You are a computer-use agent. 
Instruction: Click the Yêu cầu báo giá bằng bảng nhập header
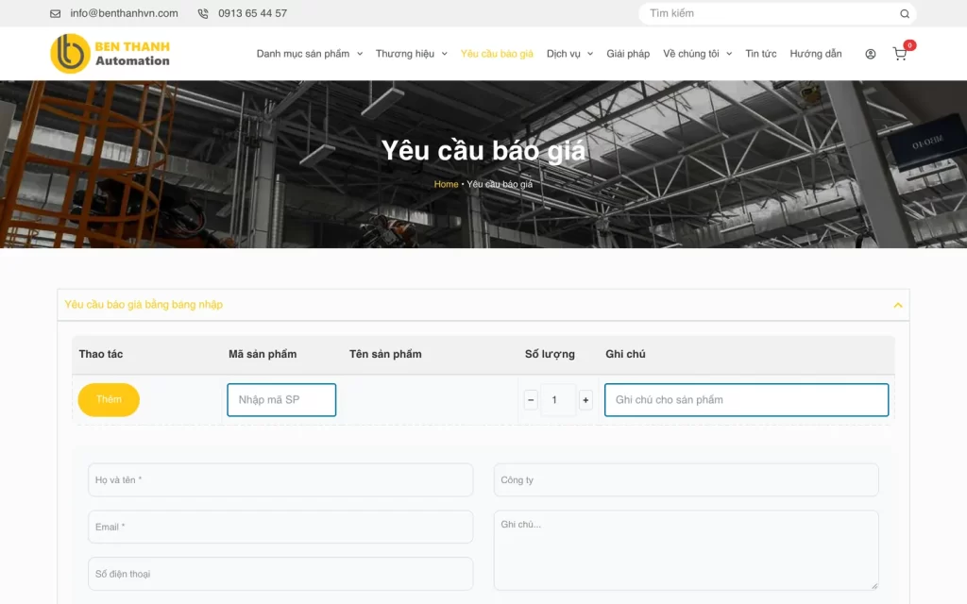pyautogui.click(x=483, y=305)
